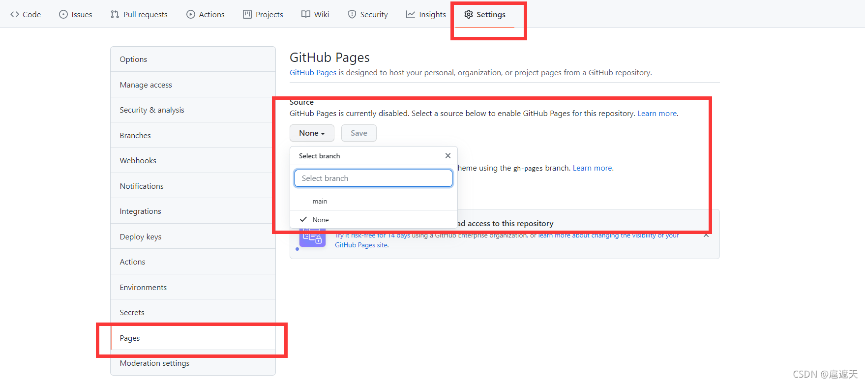Click the disabled Save button
This screenshot has width=865, height=383.
pyautogui.click(x=358, y=133)
